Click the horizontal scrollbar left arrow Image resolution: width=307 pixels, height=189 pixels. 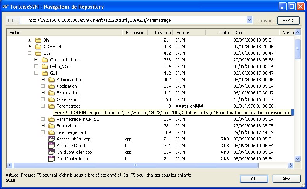pyautogui.click(x=10, y=165)
